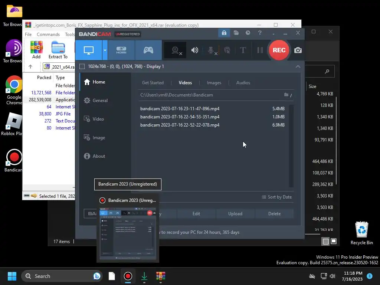Click Bandicam icon in the taskbar
This screenshot has width=380, height=285.
tap(128, 276)
